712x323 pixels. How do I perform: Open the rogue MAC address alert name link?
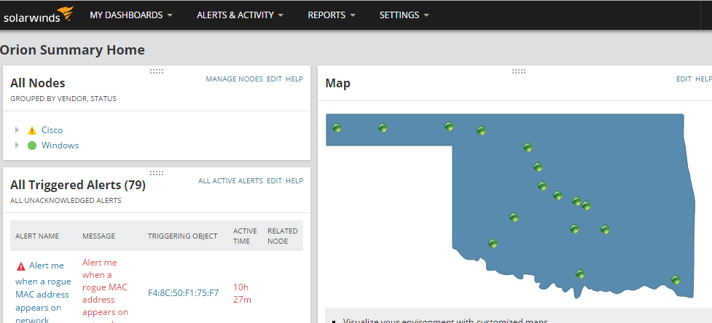(x=43, y=292)
